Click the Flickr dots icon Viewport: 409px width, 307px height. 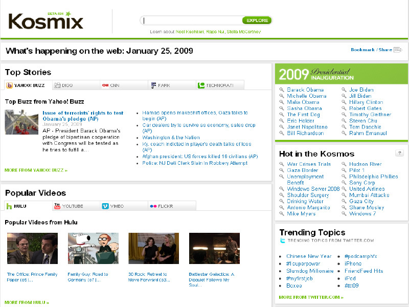click(153, 206)
